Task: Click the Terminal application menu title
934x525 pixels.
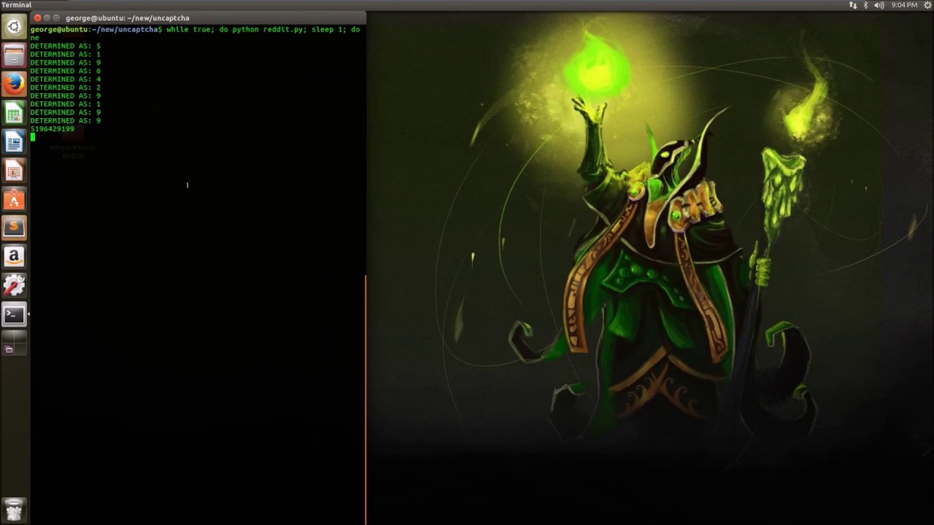Action: (x=16, y=5)
